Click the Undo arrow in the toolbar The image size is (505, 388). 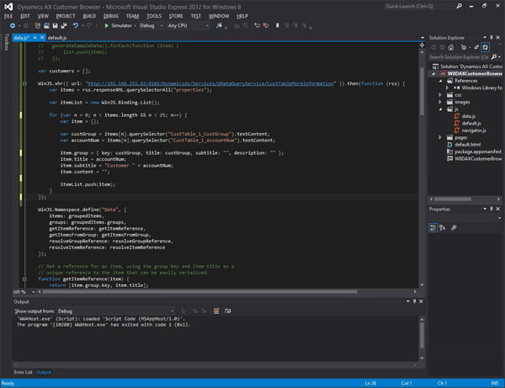[x=76, y=26]
